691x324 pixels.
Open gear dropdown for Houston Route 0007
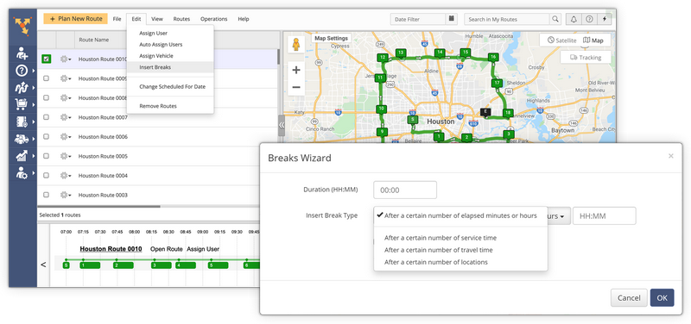(x=66, y=117)
